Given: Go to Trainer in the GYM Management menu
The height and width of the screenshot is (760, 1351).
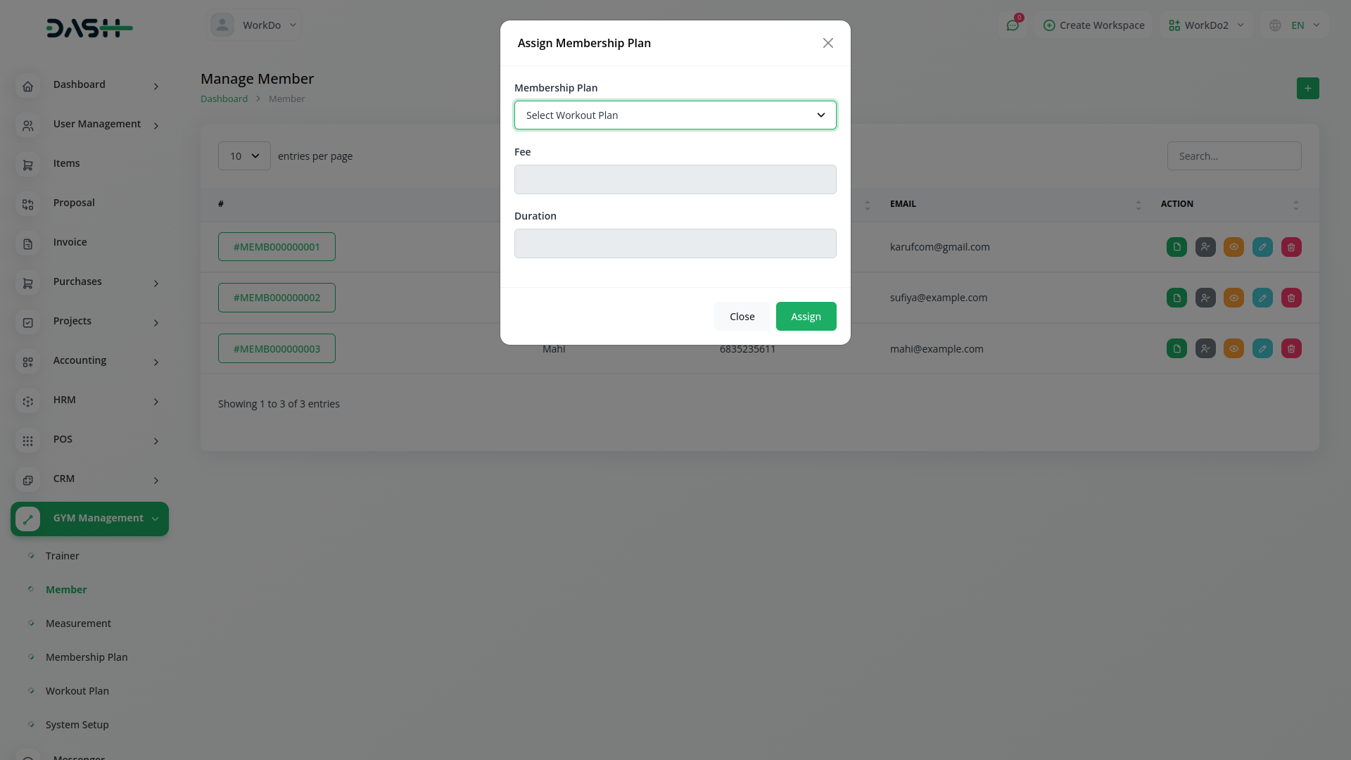Looking at the screenshot, I should tap(62, 556).
